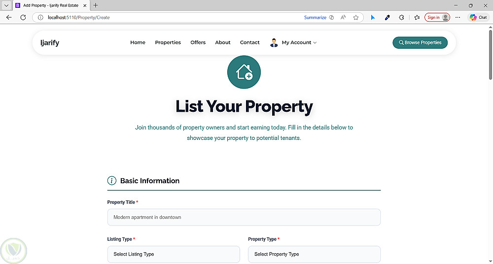Refresh the current page
493x264 pixels.
pyautogui.click(x=23, y=17)
